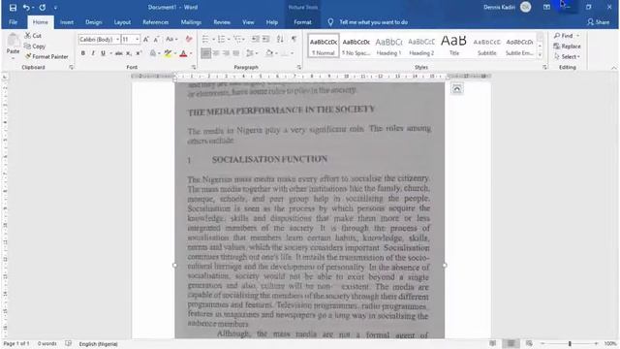Toggle superscript formatting
Viewport: 620px width, 349px height.
[x=139, y=53]
